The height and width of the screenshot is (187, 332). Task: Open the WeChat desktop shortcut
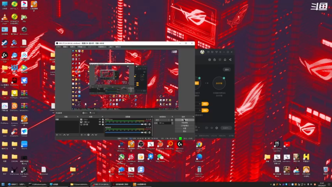pos(160,158)
